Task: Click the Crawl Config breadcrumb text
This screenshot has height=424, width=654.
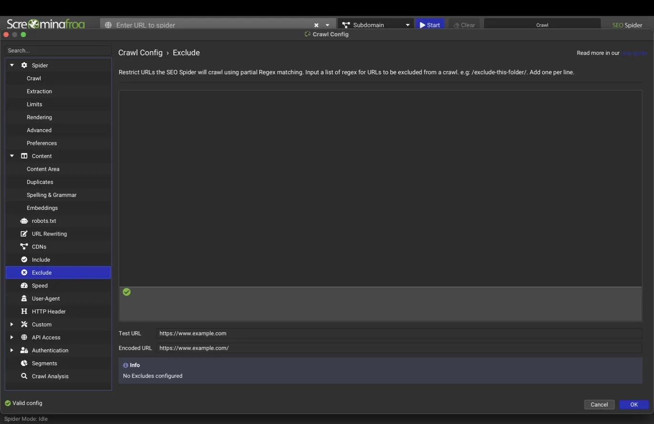Action: [x=140, y=53]
